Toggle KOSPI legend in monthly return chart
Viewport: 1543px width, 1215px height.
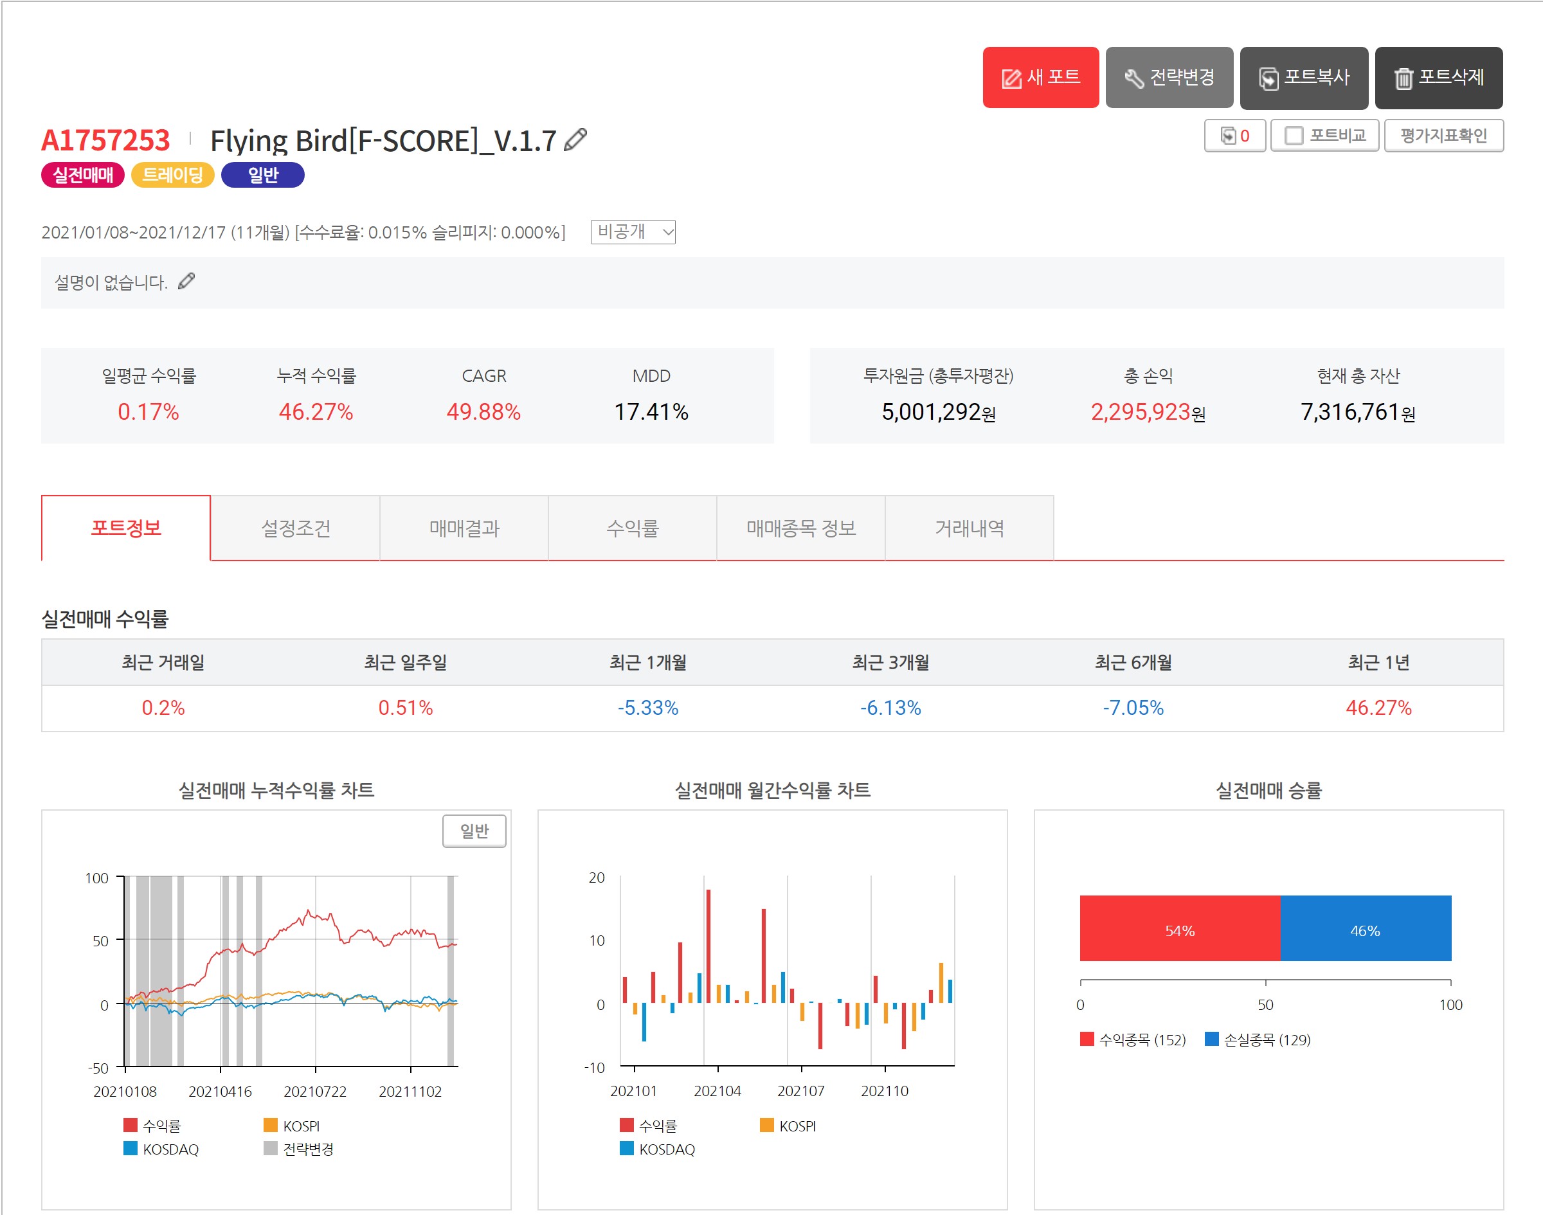click(788, 1126)
